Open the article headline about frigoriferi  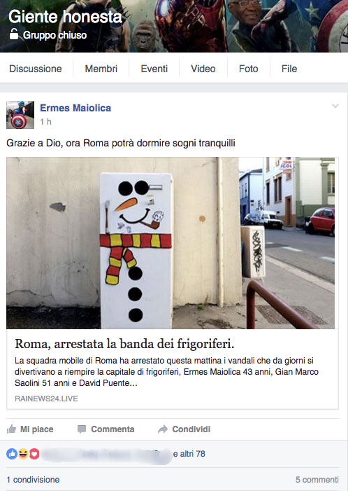coord(124,344)
